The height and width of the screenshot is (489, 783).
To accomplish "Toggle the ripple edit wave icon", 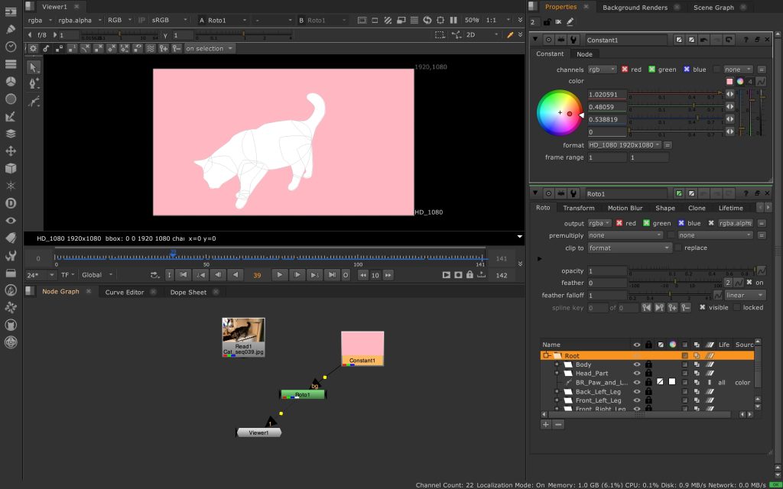I will (151, 48).
